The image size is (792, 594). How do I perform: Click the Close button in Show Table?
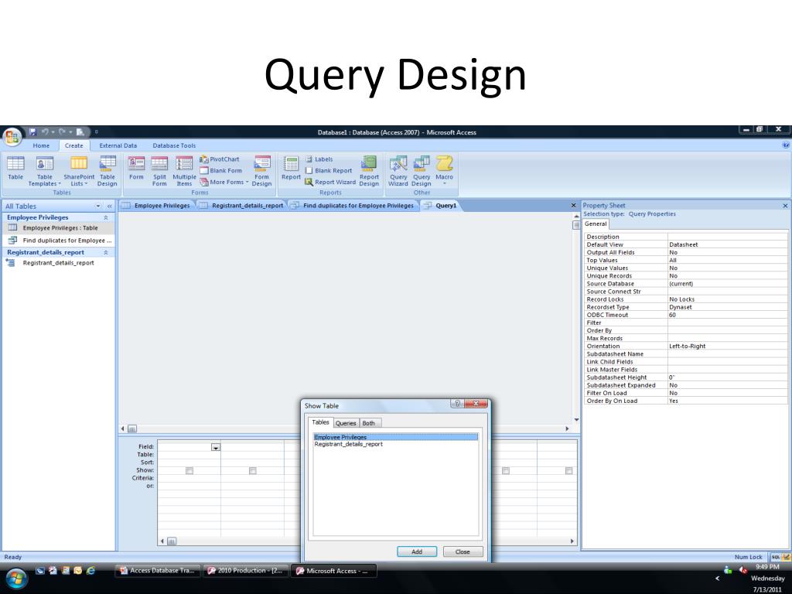463,551
